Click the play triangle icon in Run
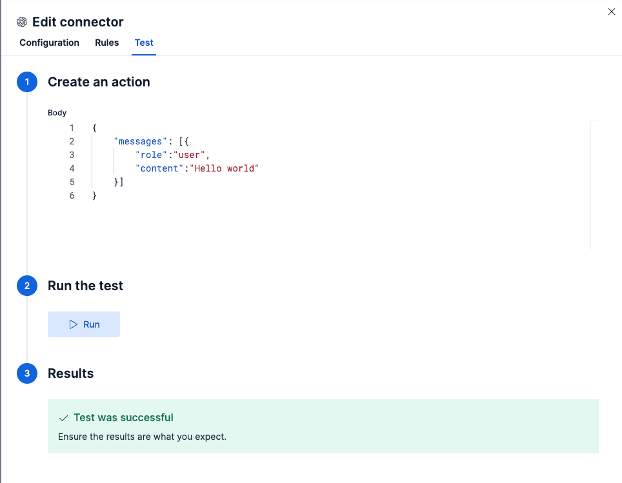The width and height of the screenshot is (622, 483). pyautogui.click(x=74, y=324)
